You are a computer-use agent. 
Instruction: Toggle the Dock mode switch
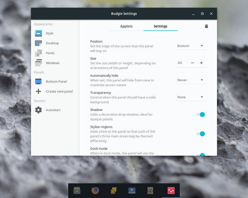point(200,154)
